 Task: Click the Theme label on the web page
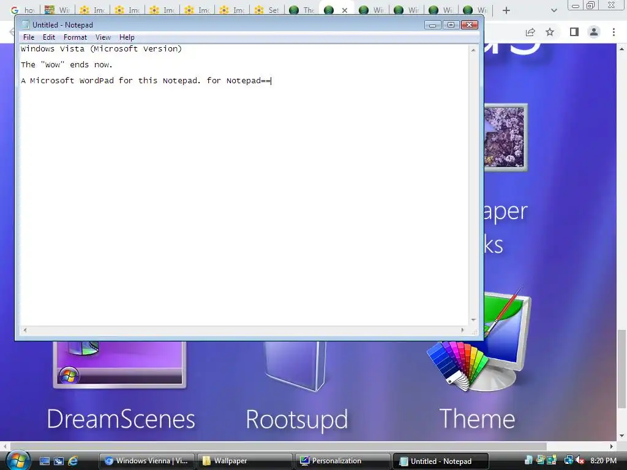477,419
